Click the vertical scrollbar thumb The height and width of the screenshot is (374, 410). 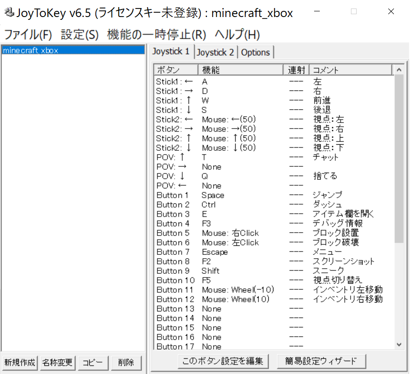[399, 159]
